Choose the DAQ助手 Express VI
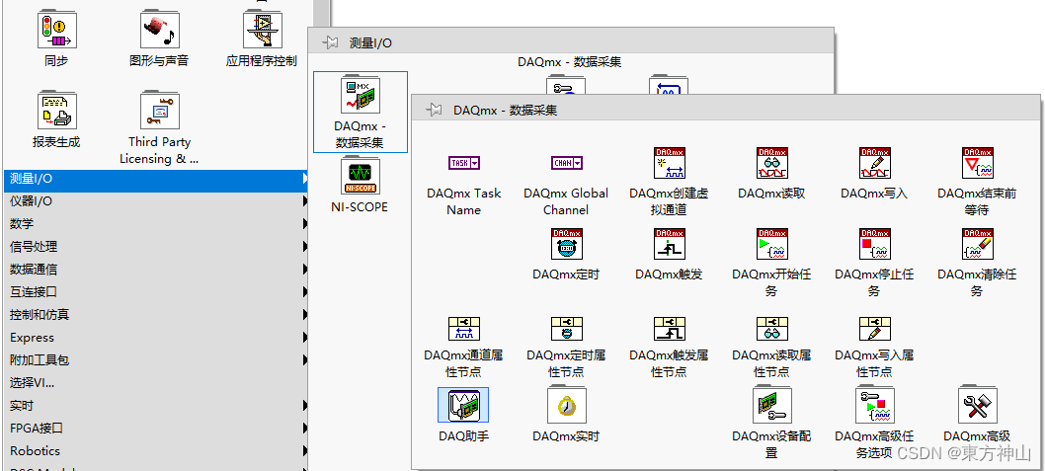The image size is (1045, 471). (463, 405)
